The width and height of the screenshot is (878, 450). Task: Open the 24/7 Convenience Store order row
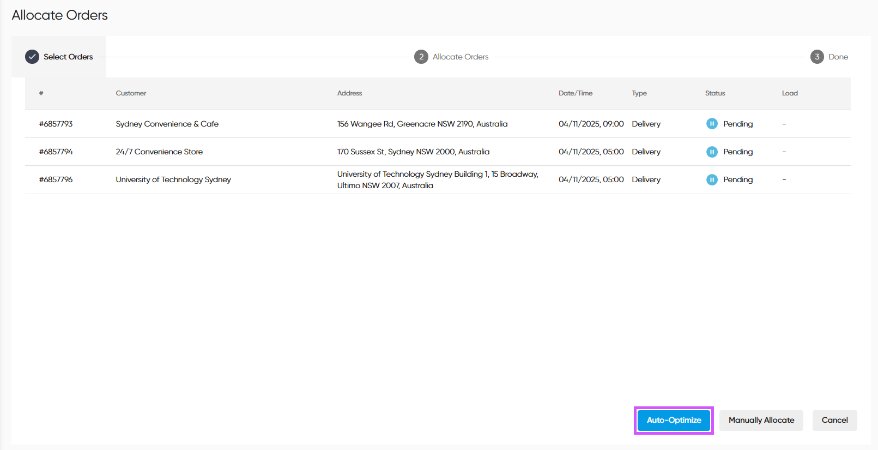159,152
